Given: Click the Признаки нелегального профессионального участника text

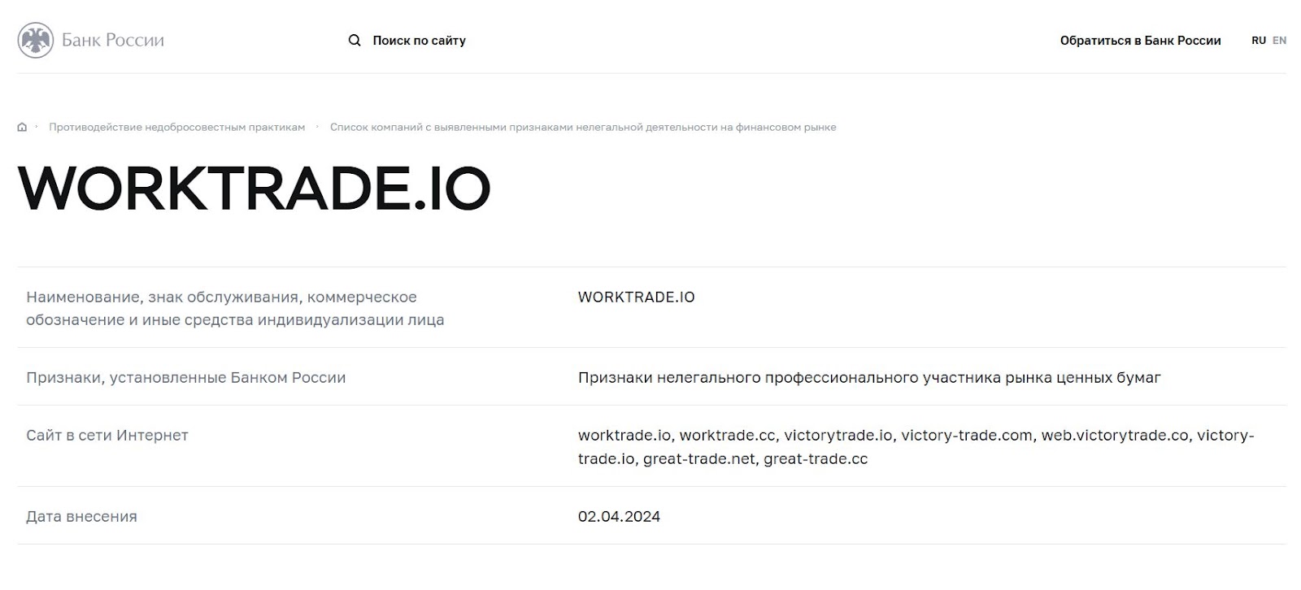Looking at the screenshot, I should click(868, 377).
